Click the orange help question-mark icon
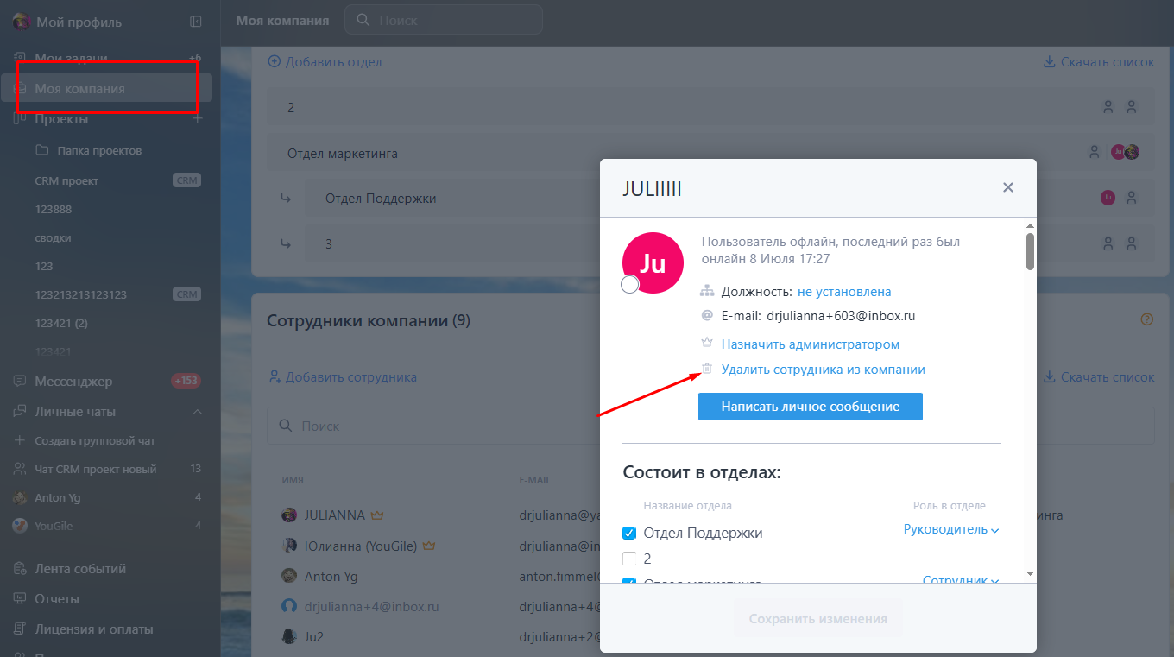 tap(1146, 319)
